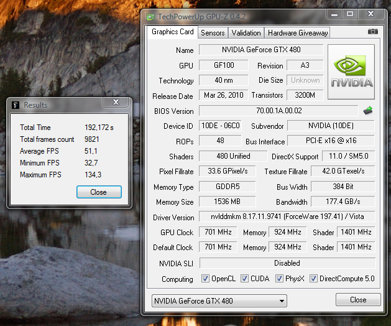Toggle the CUDA checkbox

coord(244,279)
